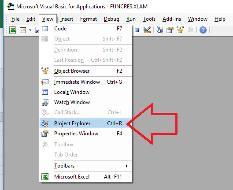Open the Debug menu
The height and width of the screenshot is (190, 233).
point(111,19)
